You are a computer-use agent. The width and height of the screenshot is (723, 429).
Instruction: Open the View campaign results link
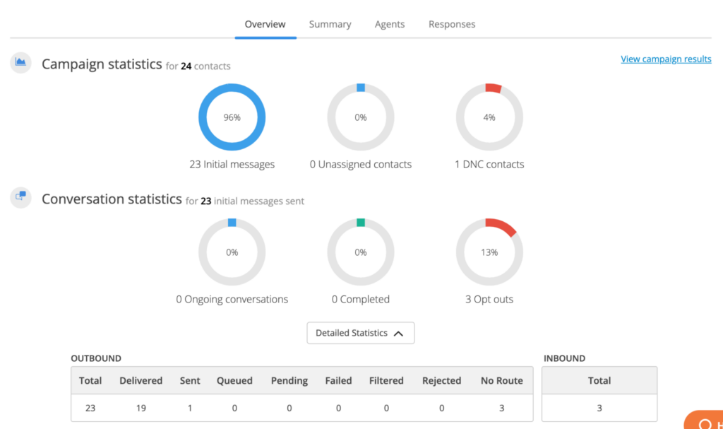(x=666, y=59)
